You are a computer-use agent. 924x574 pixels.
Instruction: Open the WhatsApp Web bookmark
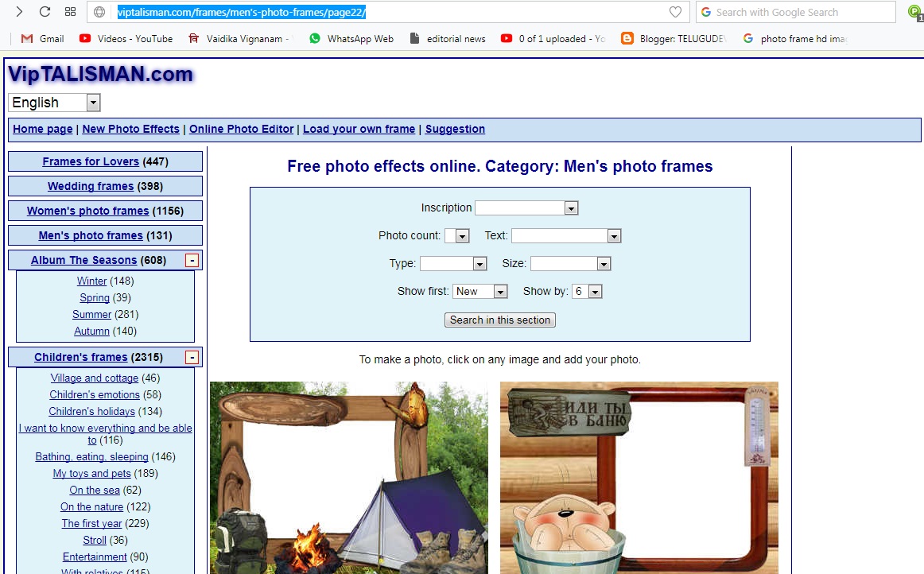point(351,38)
